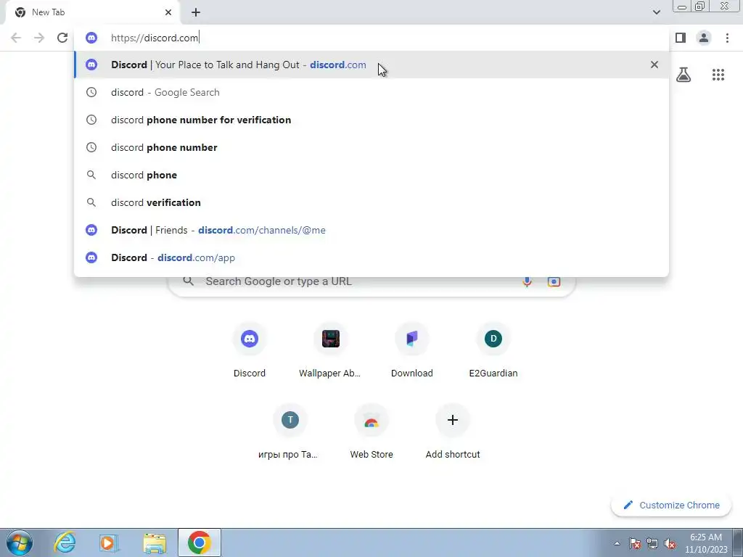Close the New Tab tab
Viewport: 743px width, 557px height.
coord(168,12)
